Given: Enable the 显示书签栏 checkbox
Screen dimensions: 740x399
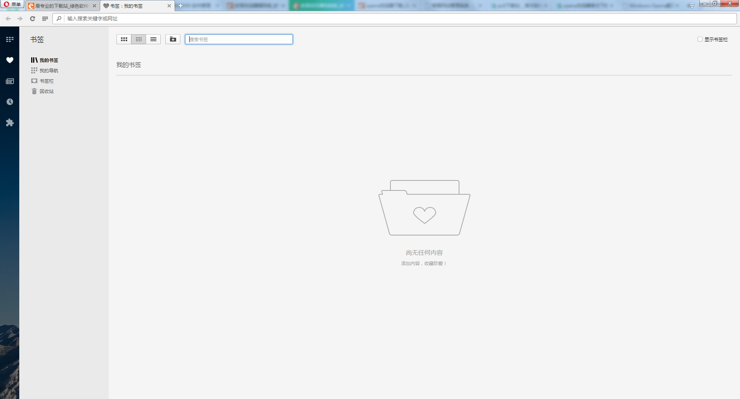Looking at the screenshot, I should point(700,39).
